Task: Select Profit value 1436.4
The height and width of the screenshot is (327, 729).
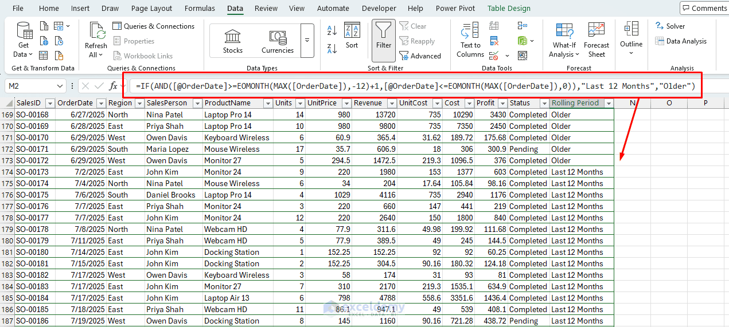Action: coord(491,298)
